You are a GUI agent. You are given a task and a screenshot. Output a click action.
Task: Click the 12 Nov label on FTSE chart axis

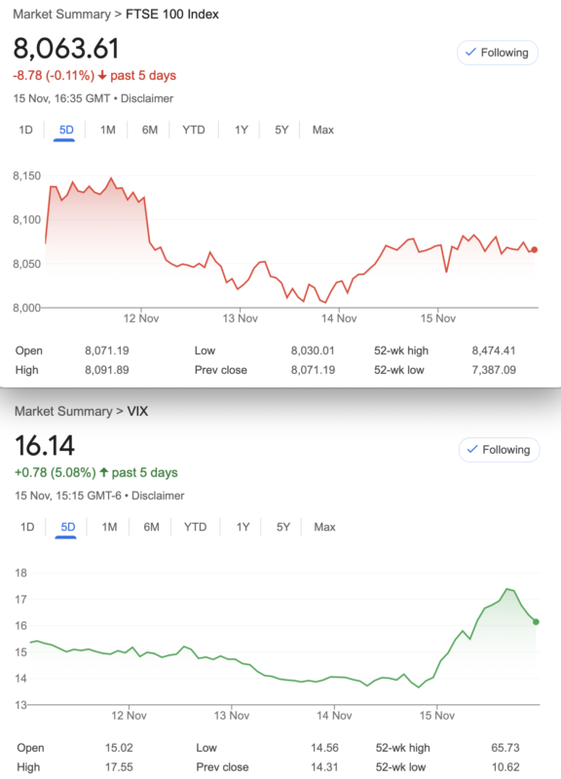click(x=141, y=318)
